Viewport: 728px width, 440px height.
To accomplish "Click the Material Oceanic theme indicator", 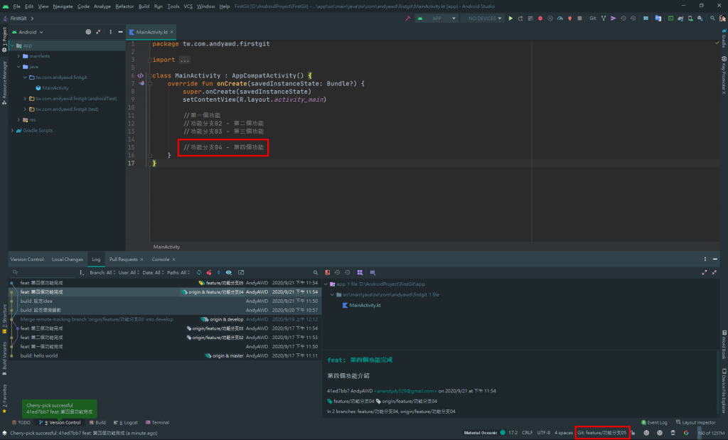I will (484, 433).
